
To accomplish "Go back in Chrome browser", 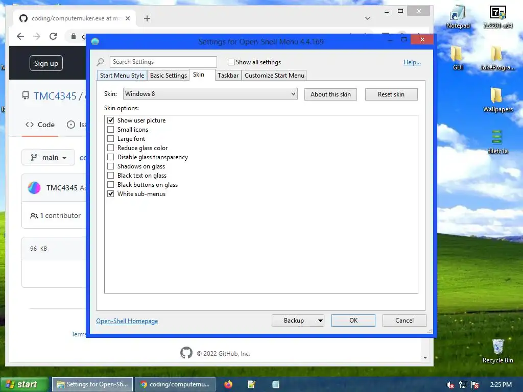I will click(x=20, y=36).
